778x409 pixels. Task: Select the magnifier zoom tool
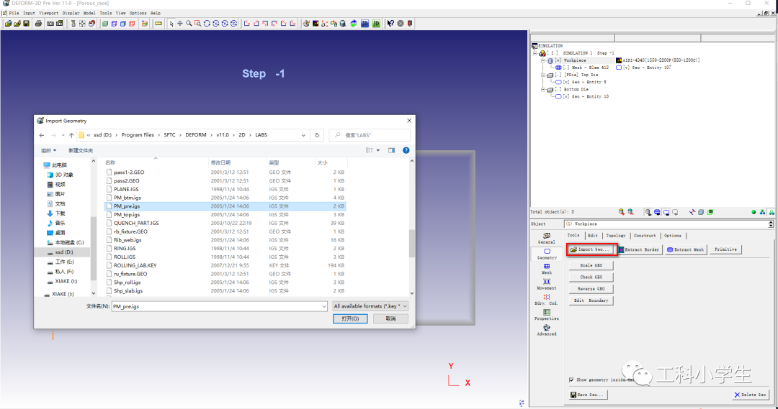tap(189, 23)
